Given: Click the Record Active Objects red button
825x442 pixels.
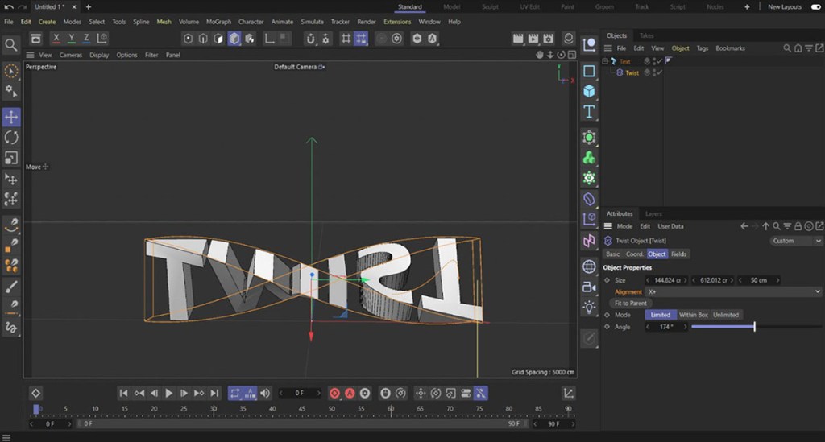Looking at the screenshot, I should click(334, 393).
